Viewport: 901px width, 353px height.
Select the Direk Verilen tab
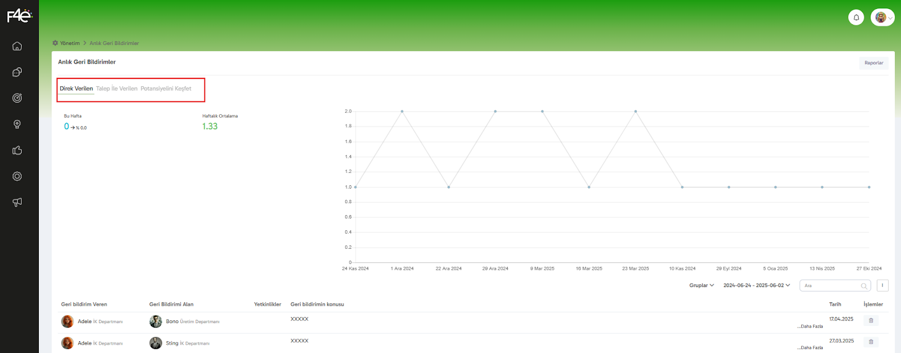(76, 88)
